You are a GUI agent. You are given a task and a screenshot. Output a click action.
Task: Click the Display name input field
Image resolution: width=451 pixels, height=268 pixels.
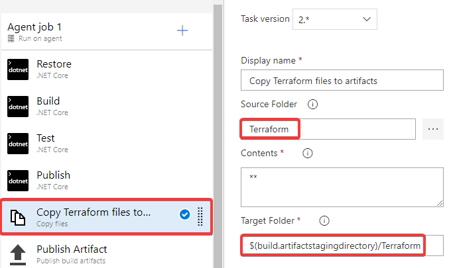tap(342, 80)
